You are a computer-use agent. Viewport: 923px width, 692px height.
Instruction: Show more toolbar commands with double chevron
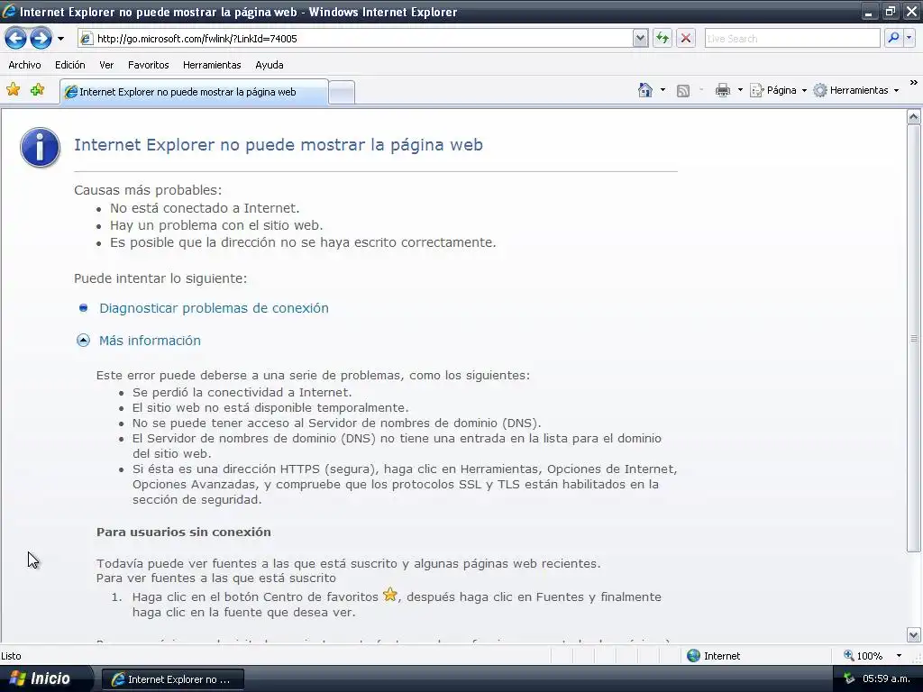click(914, 82)
